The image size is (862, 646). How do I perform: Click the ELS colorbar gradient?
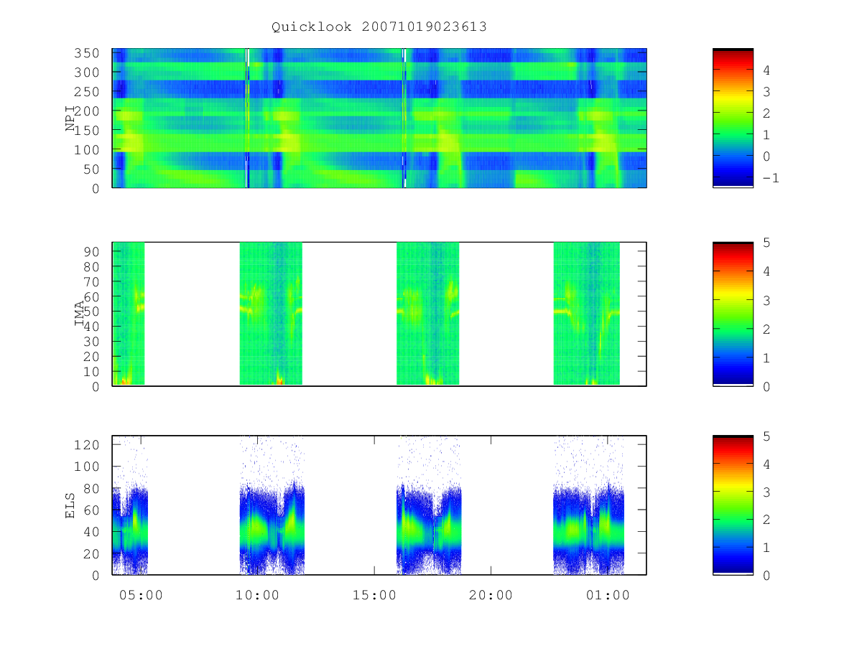[x=733, y=505]
